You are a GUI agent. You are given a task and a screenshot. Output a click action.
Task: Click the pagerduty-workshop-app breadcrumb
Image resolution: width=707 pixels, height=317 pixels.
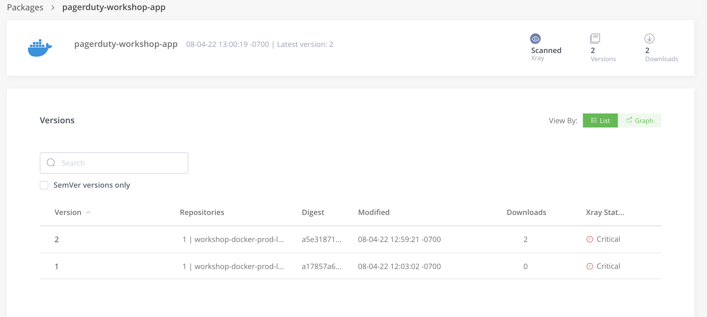click(x=114, y=7)
